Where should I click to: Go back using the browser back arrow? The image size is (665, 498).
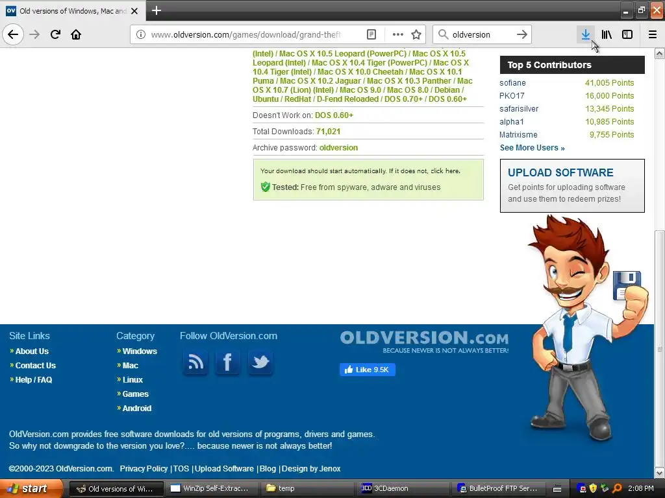(13, 34)
